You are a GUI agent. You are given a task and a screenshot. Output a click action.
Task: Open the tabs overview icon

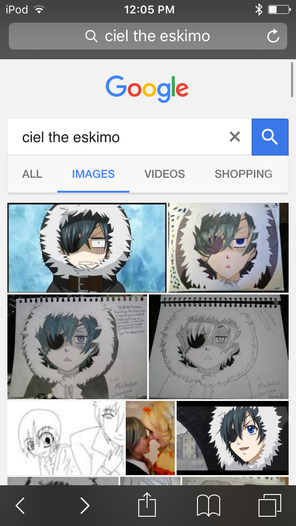pos(270,506)
